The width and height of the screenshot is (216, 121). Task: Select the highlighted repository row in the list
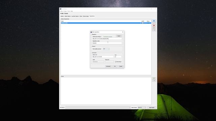click(106, 23)
